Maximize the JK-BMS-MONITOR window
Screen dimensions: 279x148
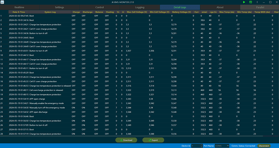pos(270,2)
